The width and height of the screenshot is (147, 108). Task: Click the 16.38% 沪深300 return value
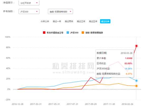tap(129, 69)
